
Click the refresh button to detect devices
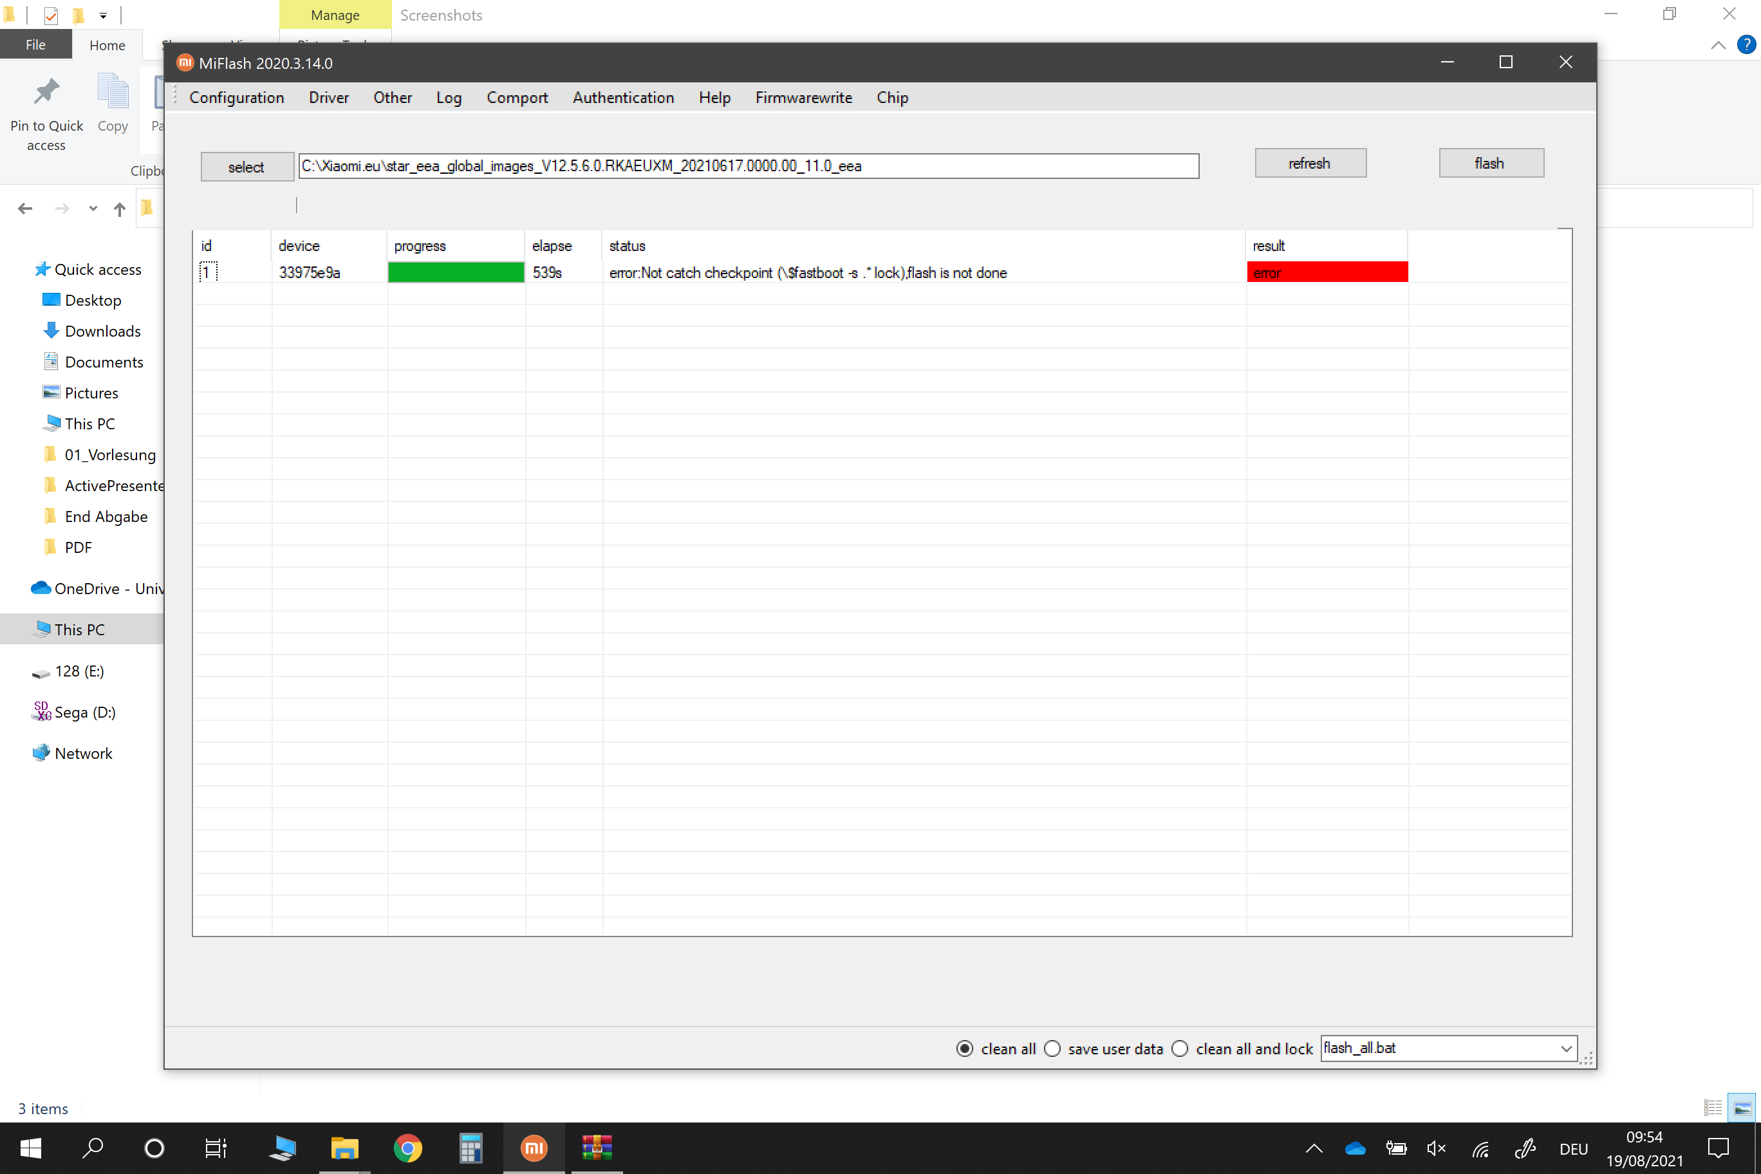[x=1310, y=162]
